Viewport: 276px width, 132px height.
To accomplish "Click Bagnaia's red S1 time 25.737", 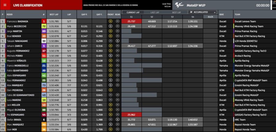I will (x=132, y=21).
